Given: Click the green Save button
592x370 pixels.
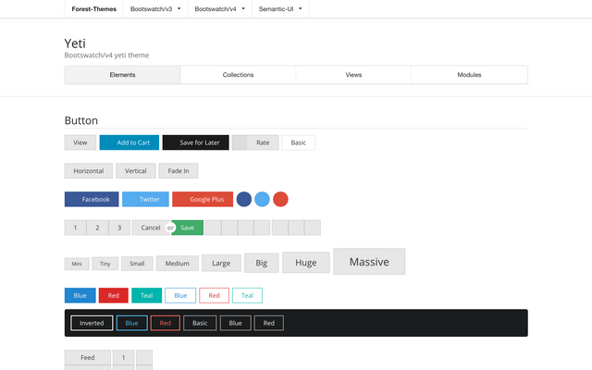Looking at the screenshot, I should (188, 228).
